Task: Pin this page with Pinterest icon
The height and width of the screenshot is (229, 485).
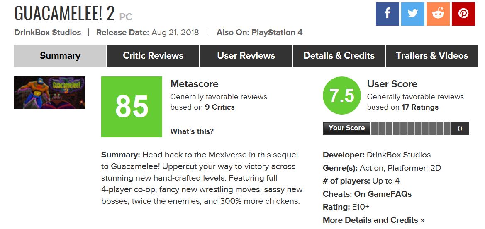Action: pyautogui.click(x=463, y=14)
